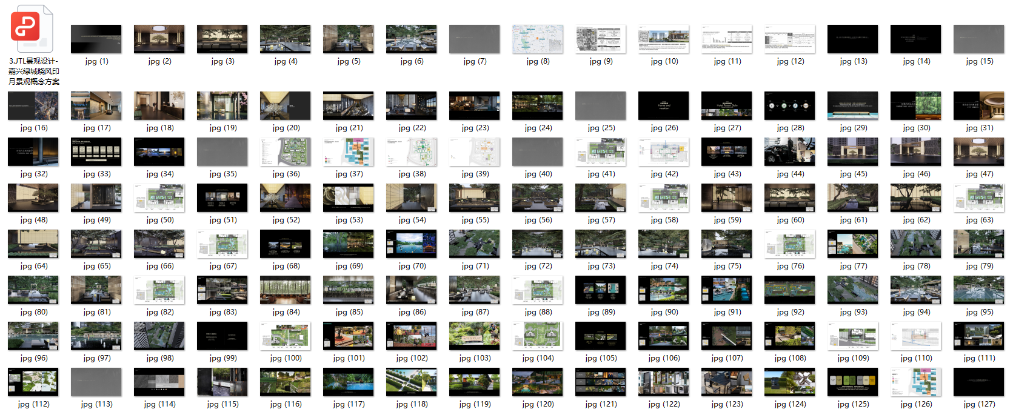1013x412 pixels.
Task: Select the site plan thumbnail jpg (37)
Action: click(349, 152)
